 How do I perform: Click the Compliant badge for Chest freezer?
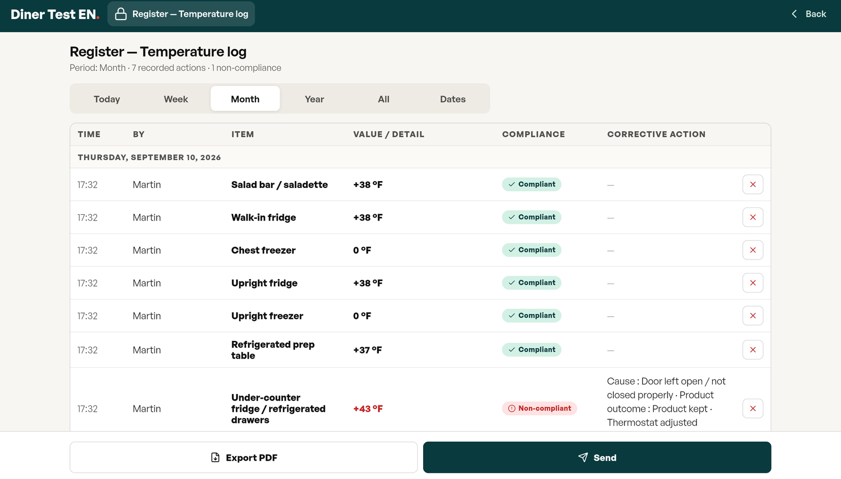(x=531, y=250)
